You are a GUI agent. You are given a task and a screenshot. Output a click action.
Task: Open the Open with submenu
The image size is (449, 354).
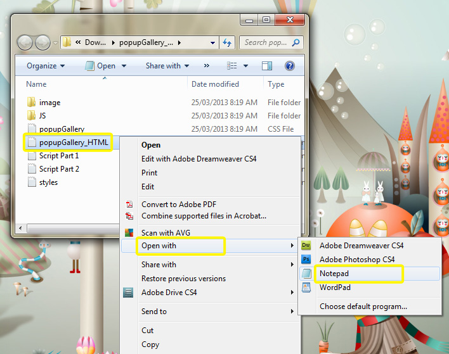(211, 246)
